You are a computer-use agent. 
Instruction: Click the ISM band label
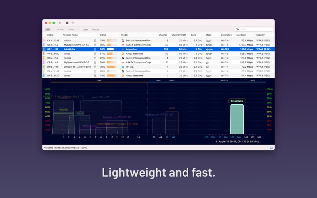[x=99, y=80]
